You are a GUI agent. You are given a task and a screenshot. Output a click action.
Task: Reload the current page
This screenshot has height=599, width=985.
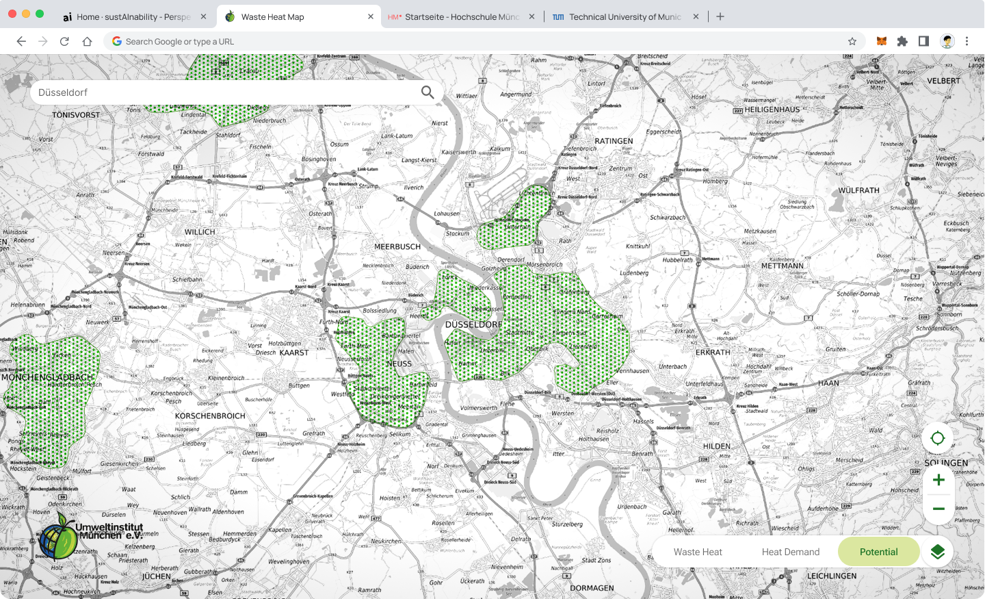[64, 42]
